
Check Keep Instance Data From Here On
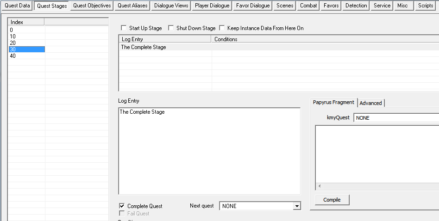pyautogui.click(x=222, y=28)
